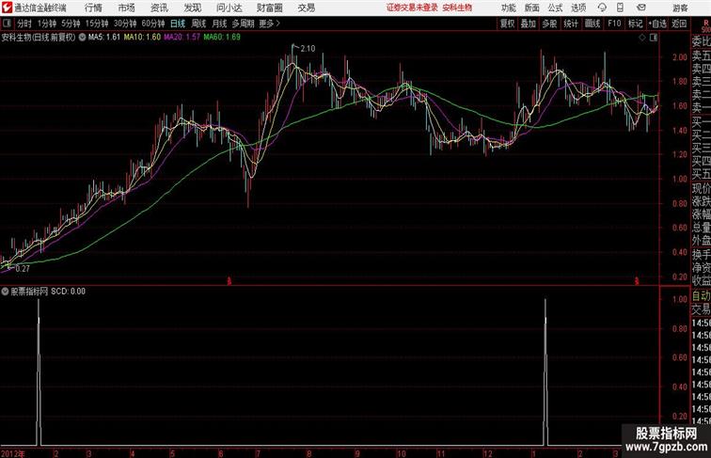Click the red event marker near March on chart baseline
The image size is (711, 458).
pyautogui.click(x=637, y=281)
